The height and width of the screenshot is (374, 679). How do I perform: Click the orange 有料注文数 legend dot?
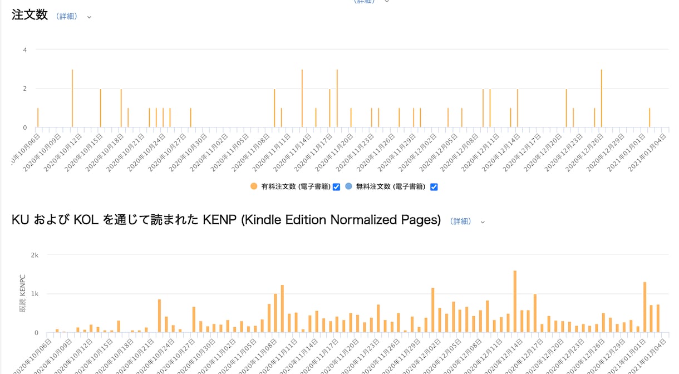(254, 186)
